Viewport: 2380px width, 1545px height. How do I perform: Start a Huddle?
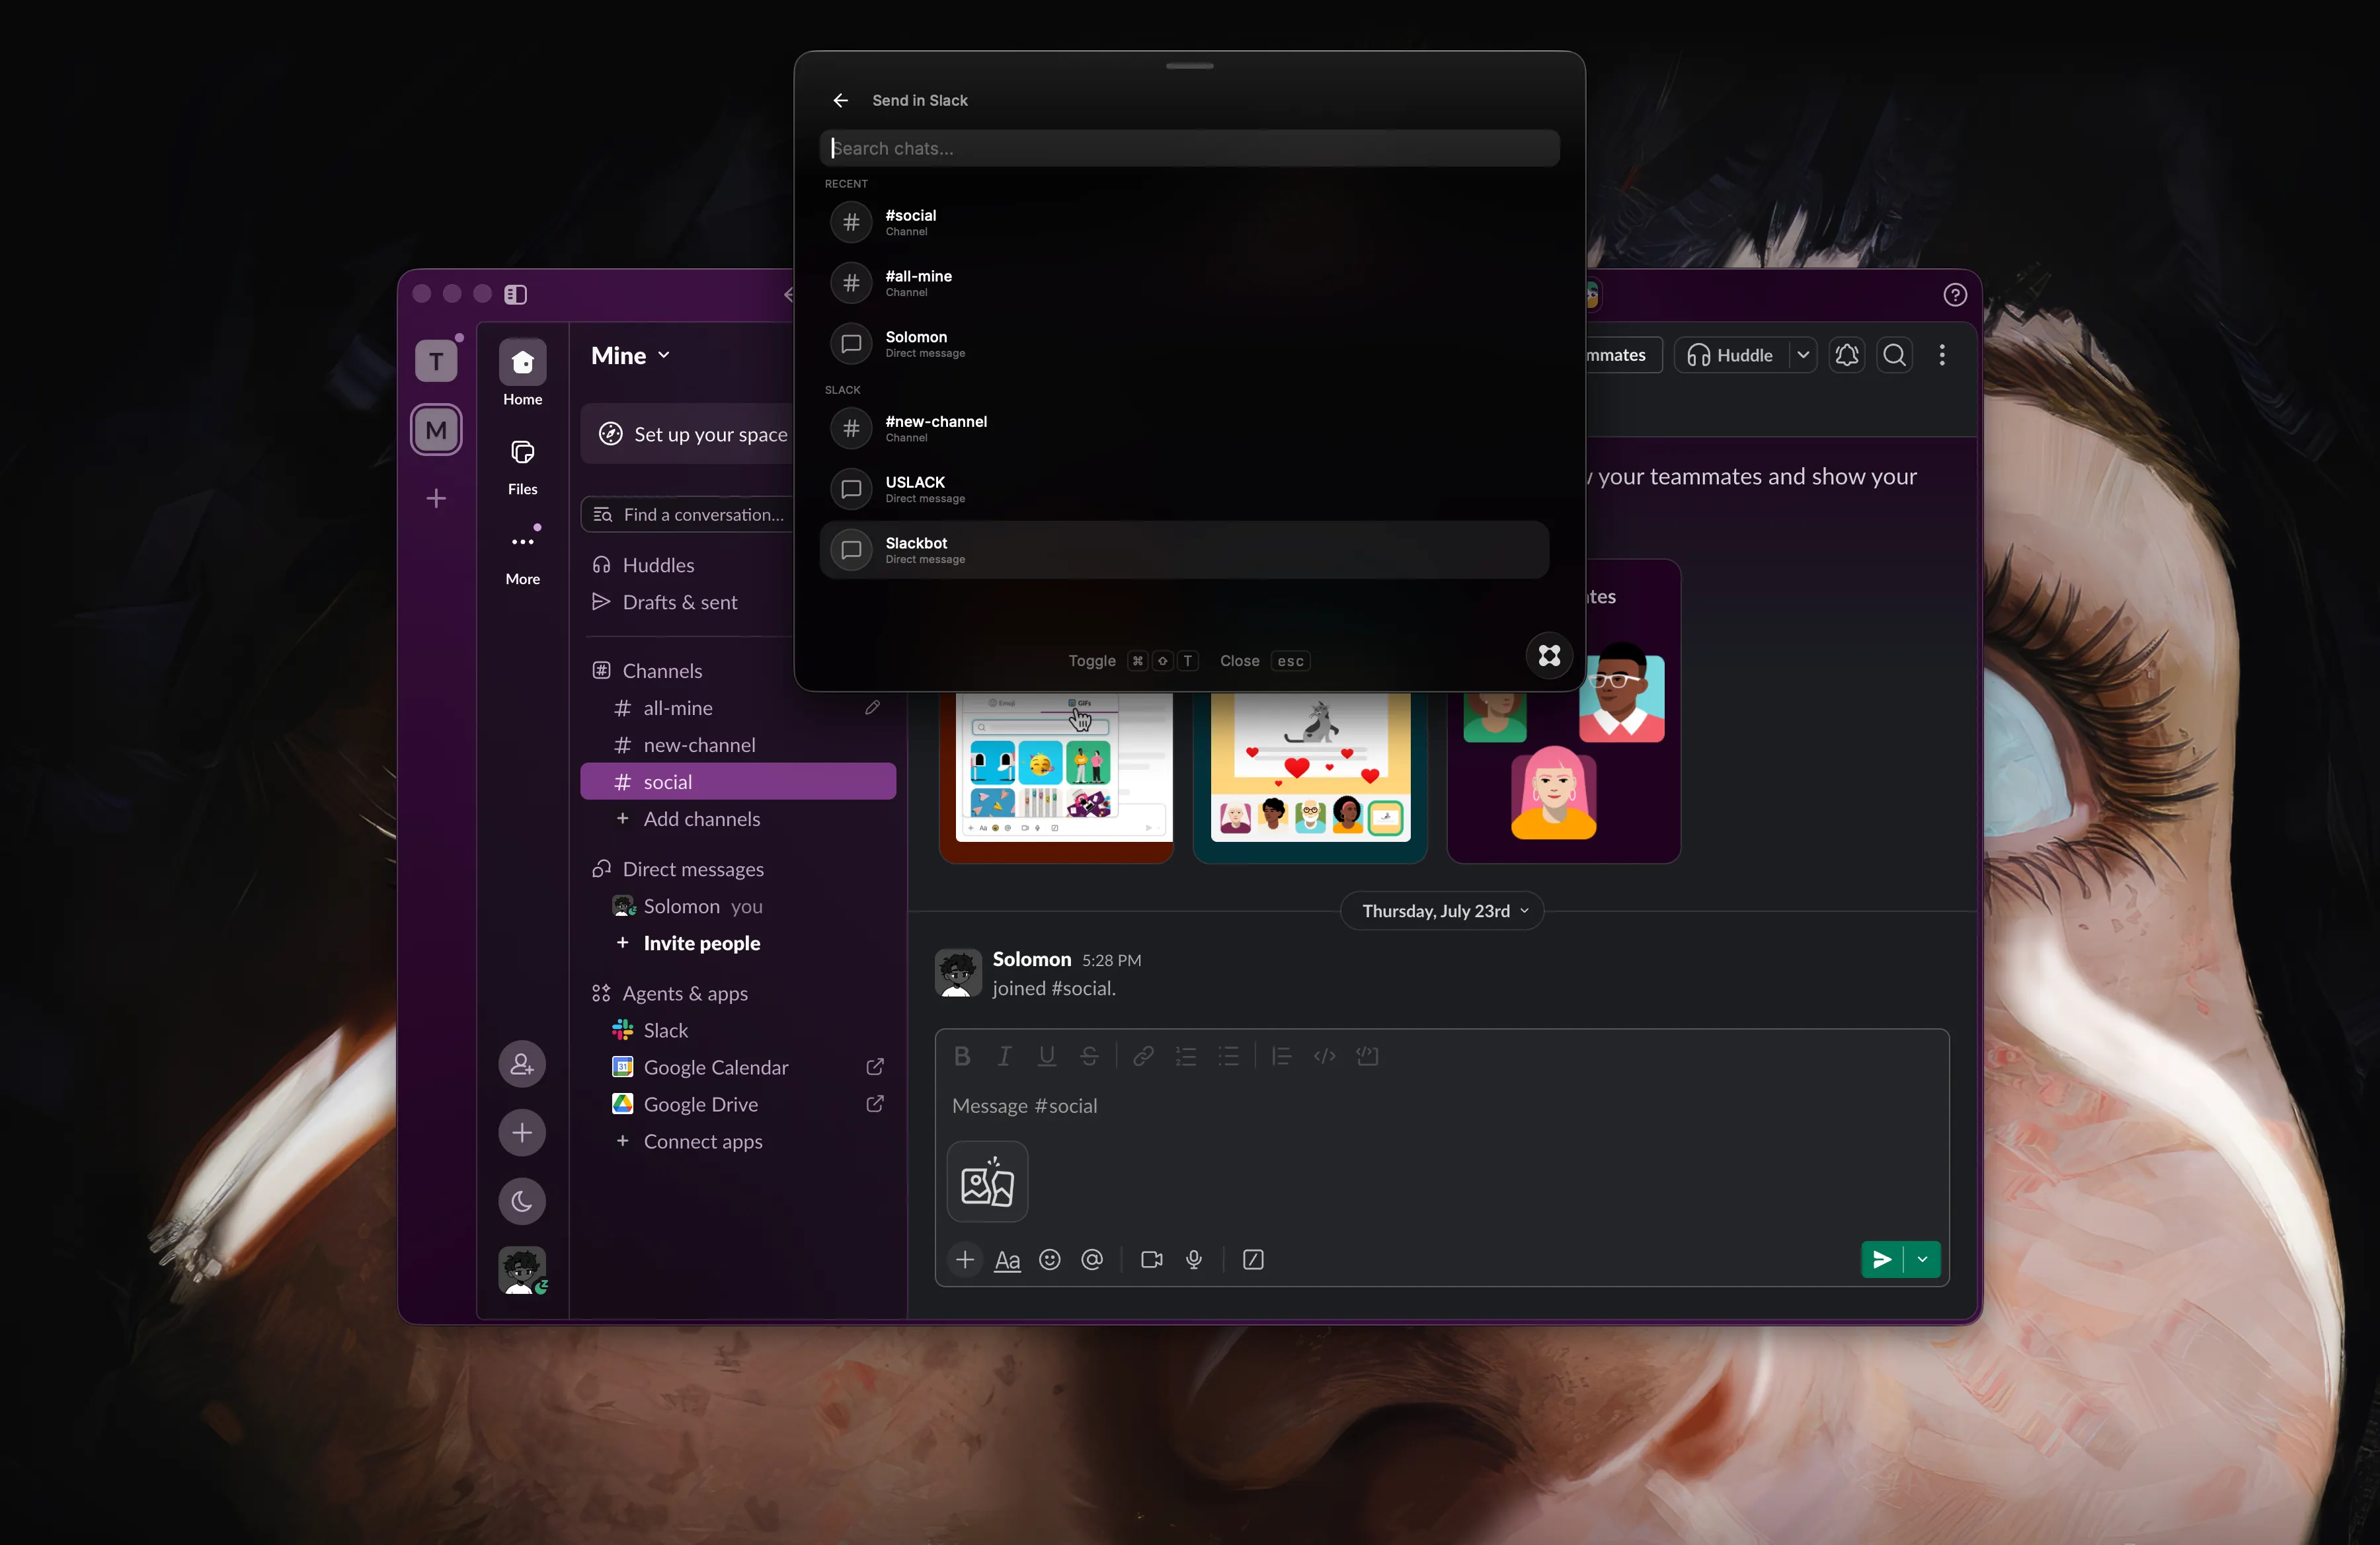tap(1732, 356)
